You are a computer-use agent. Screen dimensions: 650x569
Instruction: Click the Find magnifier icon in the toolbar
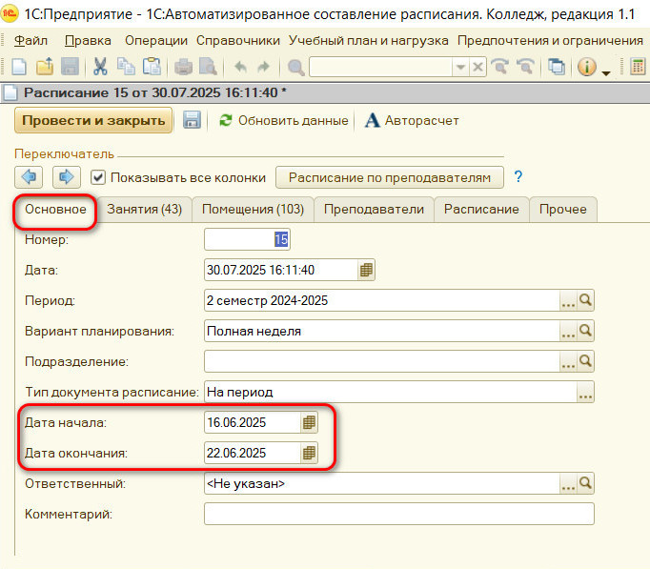pos(295,67)
